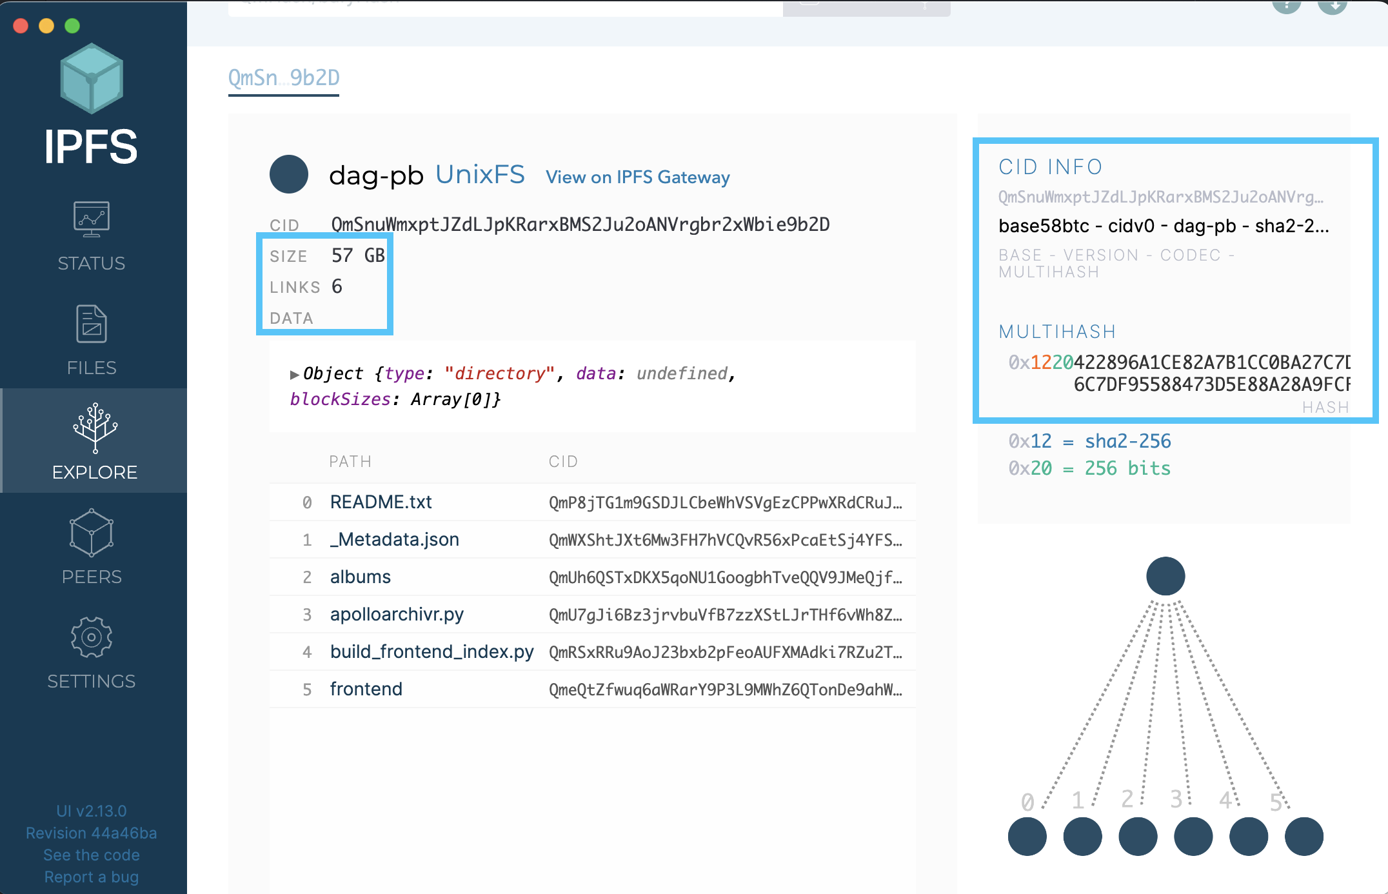Open the Settings gear icon

click(92, 637)
